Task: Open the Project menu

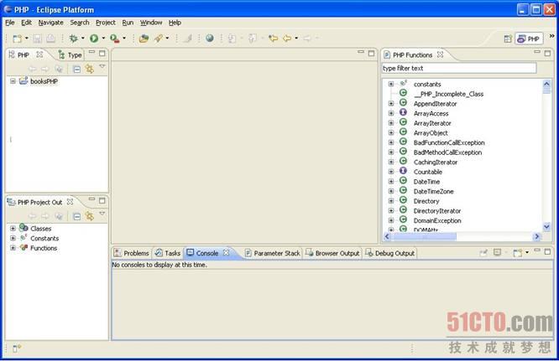Action: click(106, 23)
